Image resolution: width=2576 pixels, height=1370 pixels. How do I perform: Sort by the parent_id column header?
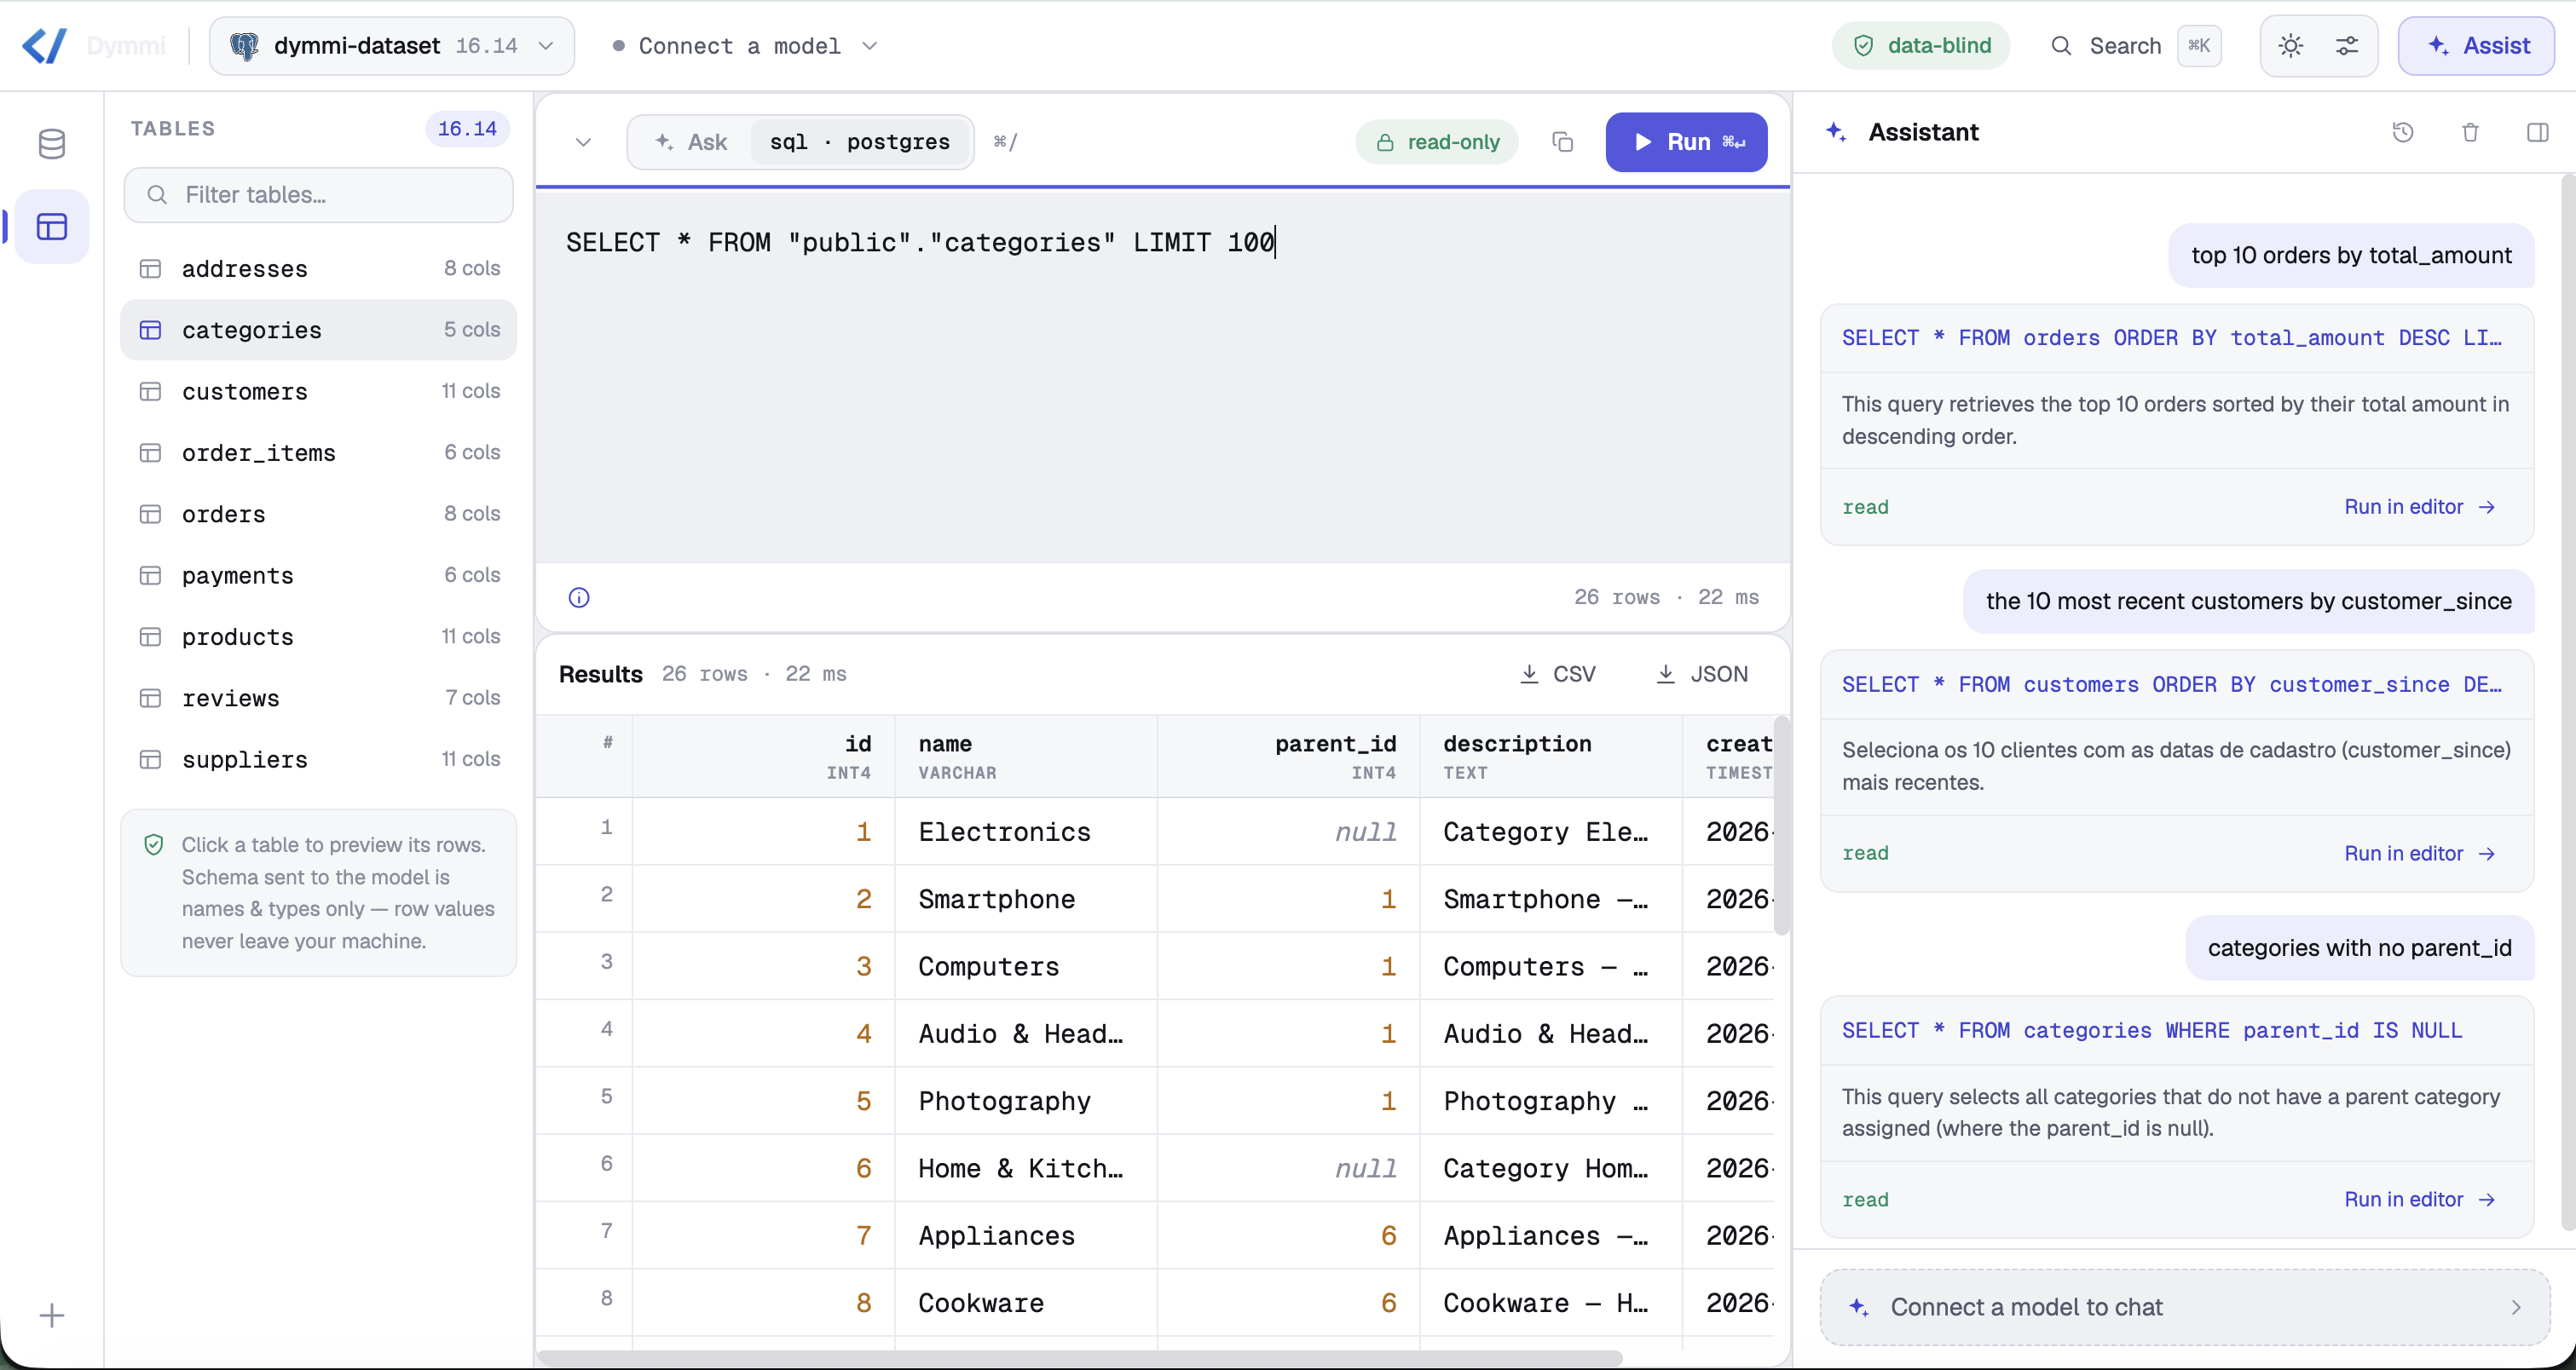[x=1289, y=757]
